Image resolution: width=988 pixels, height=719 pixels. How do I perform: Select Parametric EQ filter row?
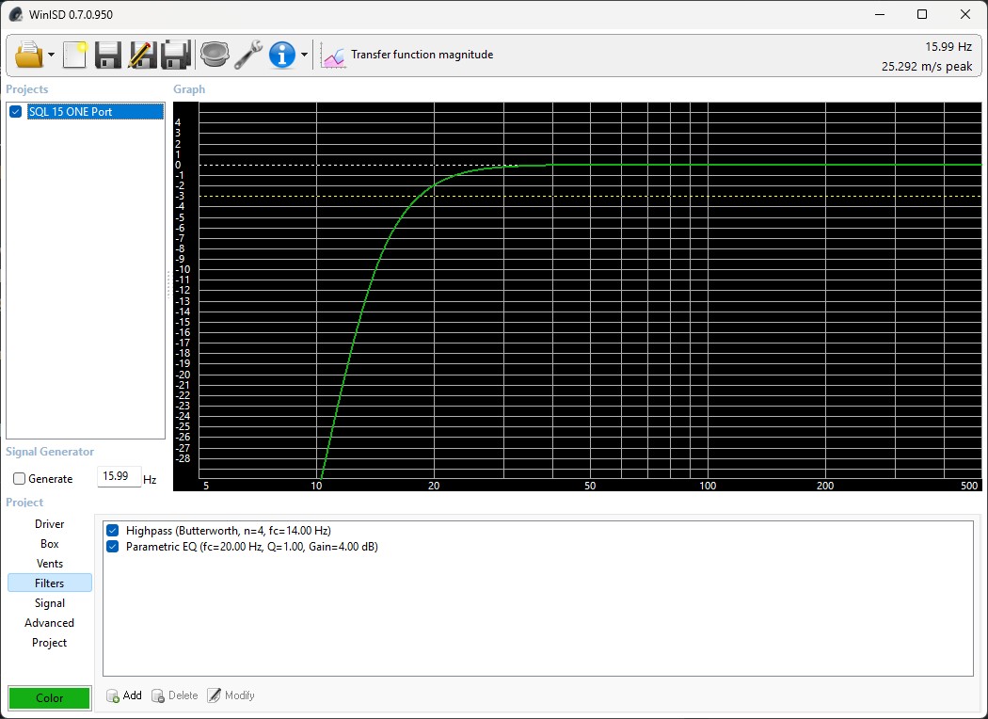pos(252,547)
